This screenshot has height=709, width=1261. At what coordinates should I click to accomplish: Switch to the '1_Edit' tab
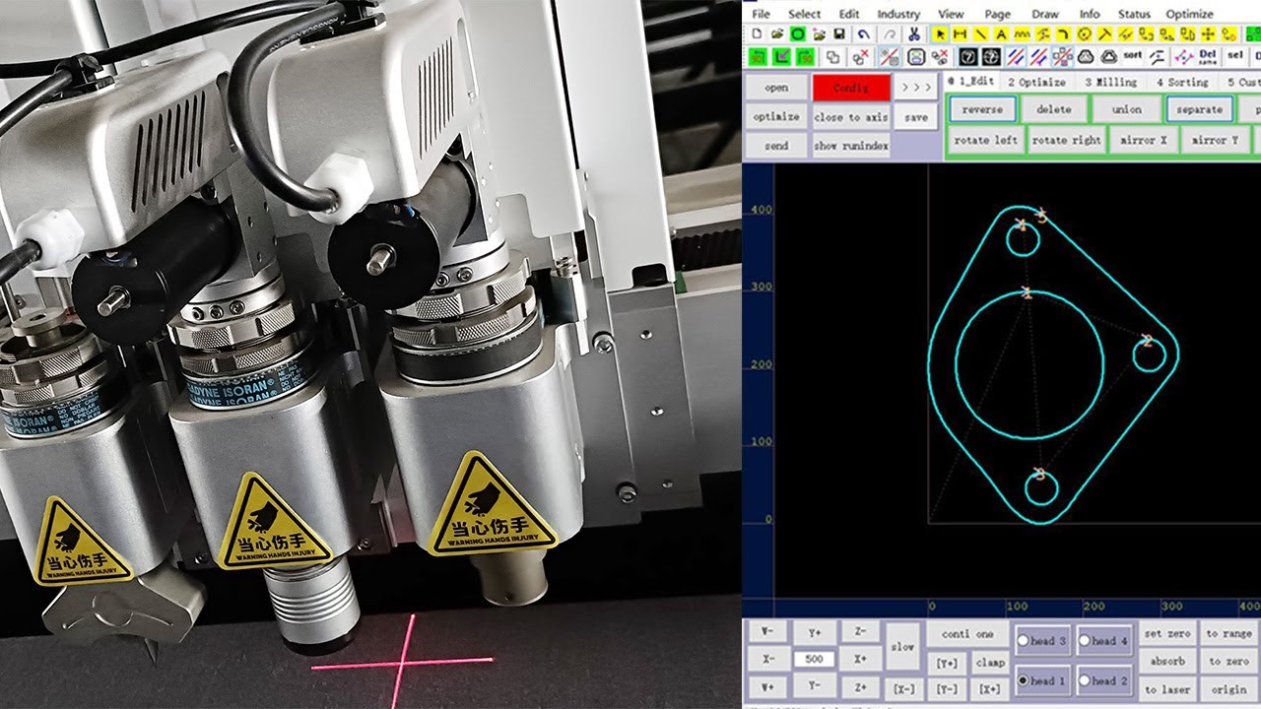971,82
